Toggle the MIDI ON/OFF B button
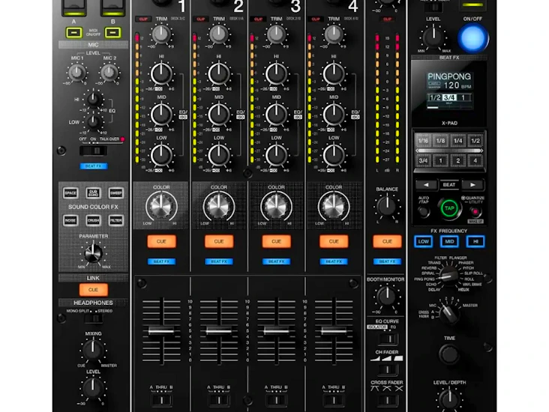549x412 pixels. (x=112, y=32)
